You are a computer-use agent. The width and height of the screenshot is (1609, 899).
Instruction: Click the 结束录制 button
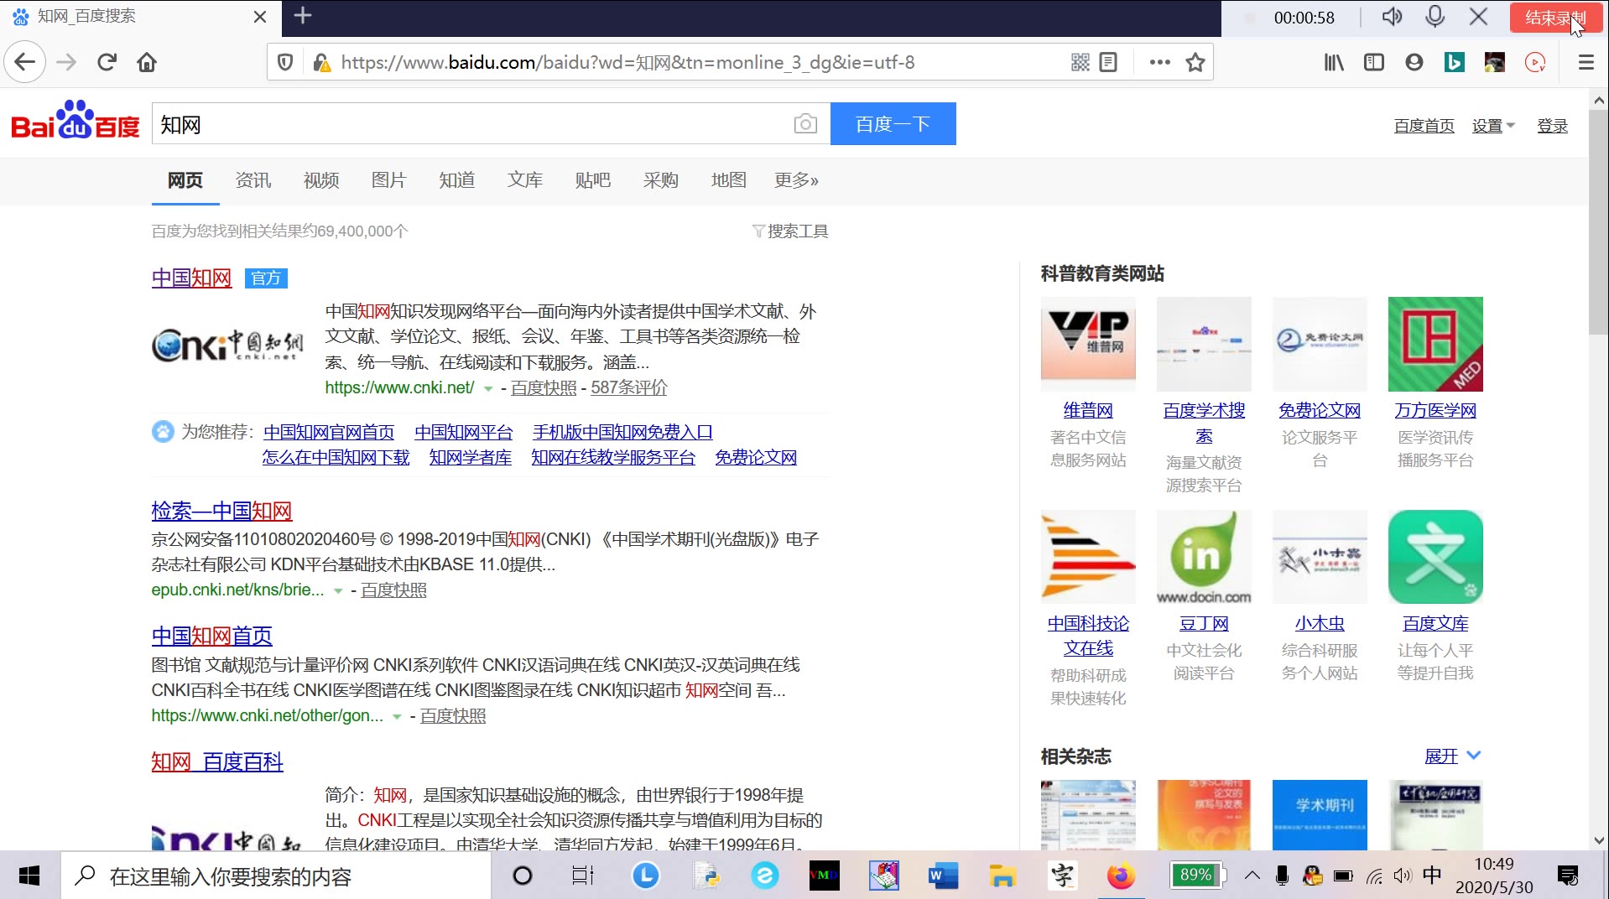[1555, 18]
